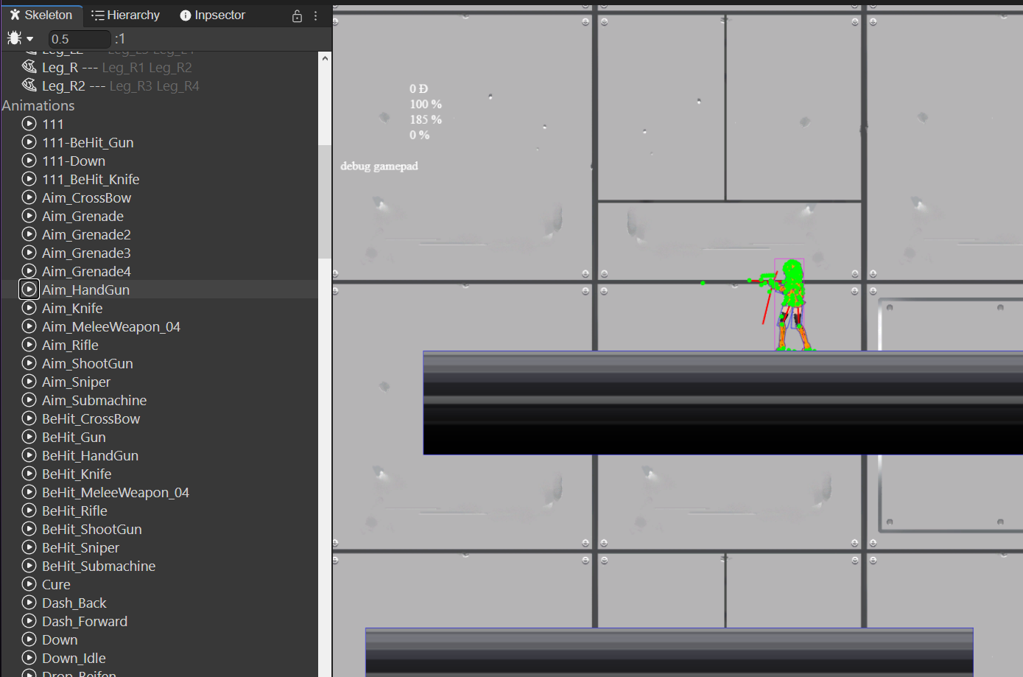The height and width of the screenshot is (677, 1023).
Task: Play the Aim_HandGun animation
Action: pos(29,290)
